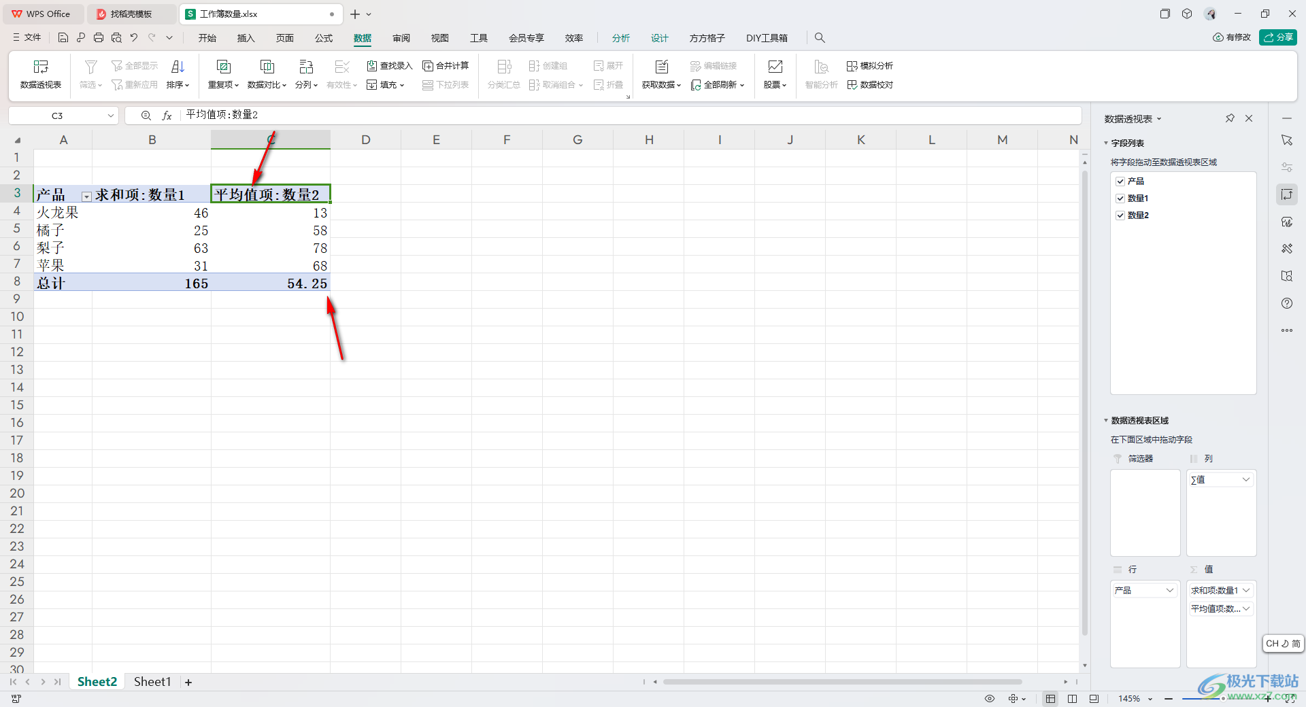Image resolution: width=1306 pixels, height=707 pixels.
Task: Click the vertical scrollbar thumb
Action: (1085, 402)
